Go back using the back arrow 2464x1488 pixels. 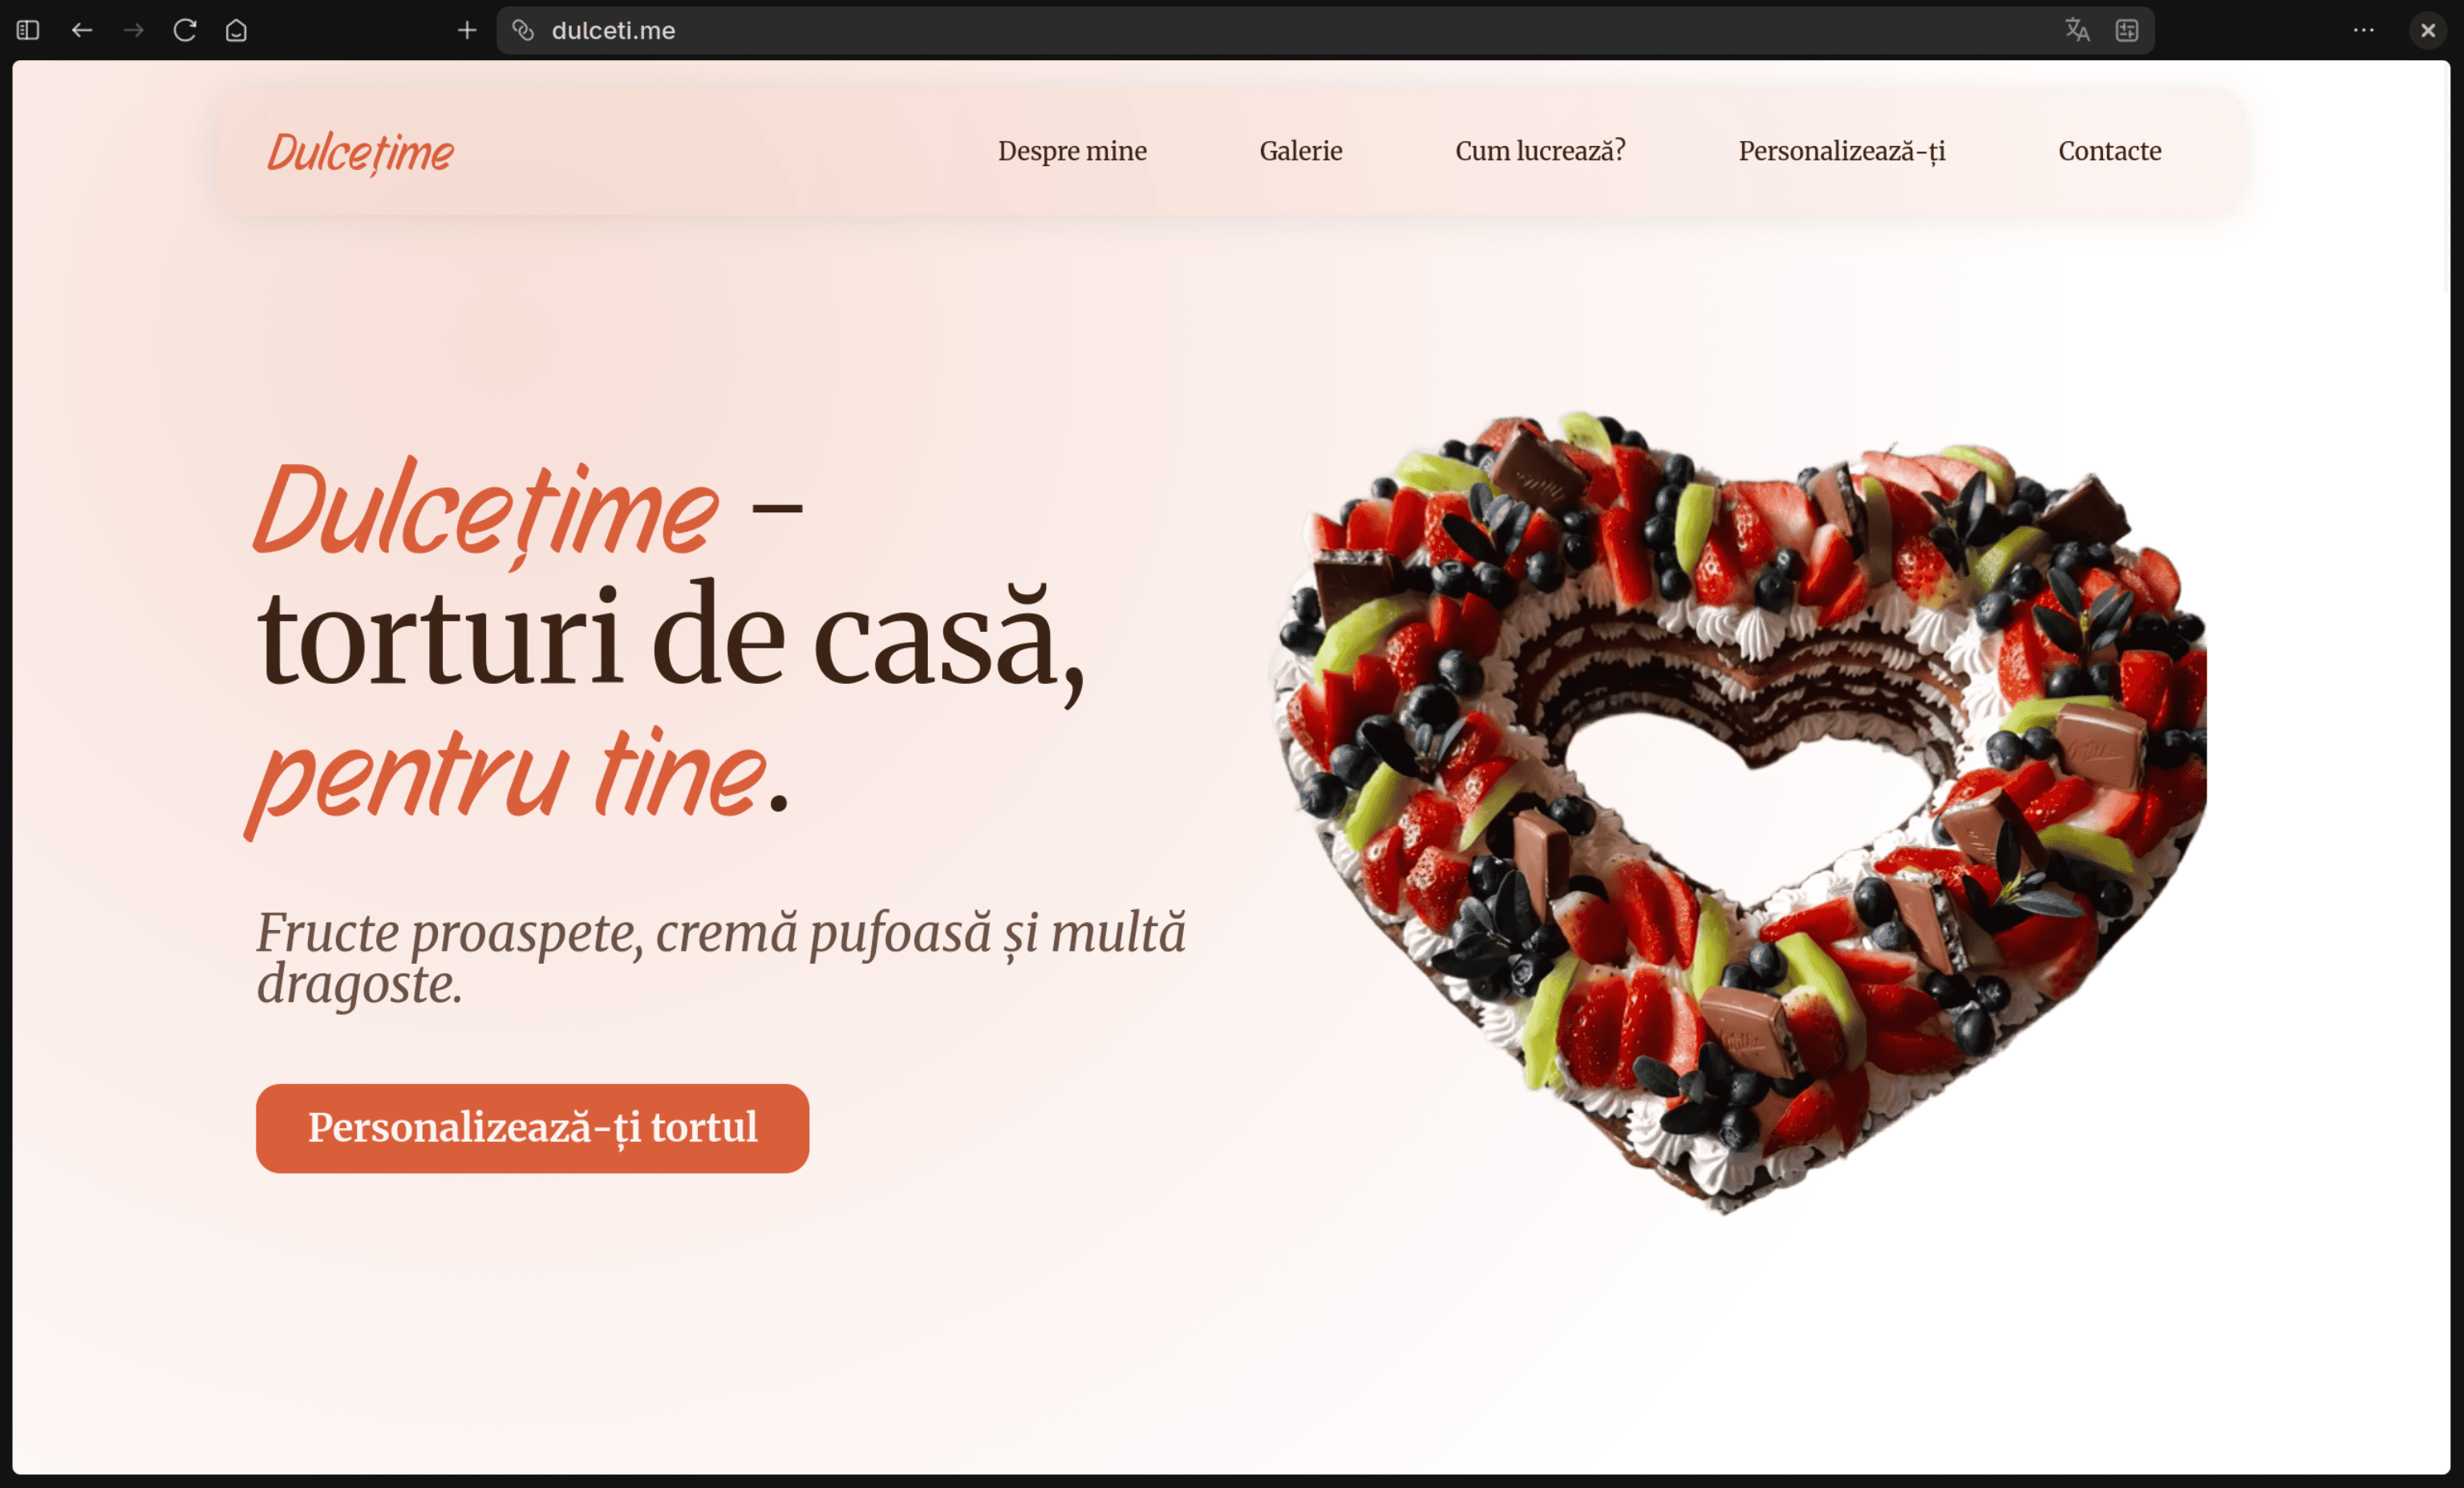[x=82, y=30]
